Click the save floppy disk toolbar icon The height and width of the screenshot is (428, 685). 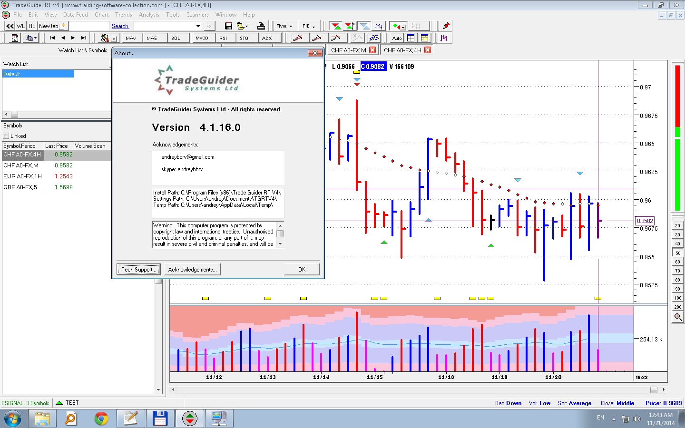click(228, 26)
